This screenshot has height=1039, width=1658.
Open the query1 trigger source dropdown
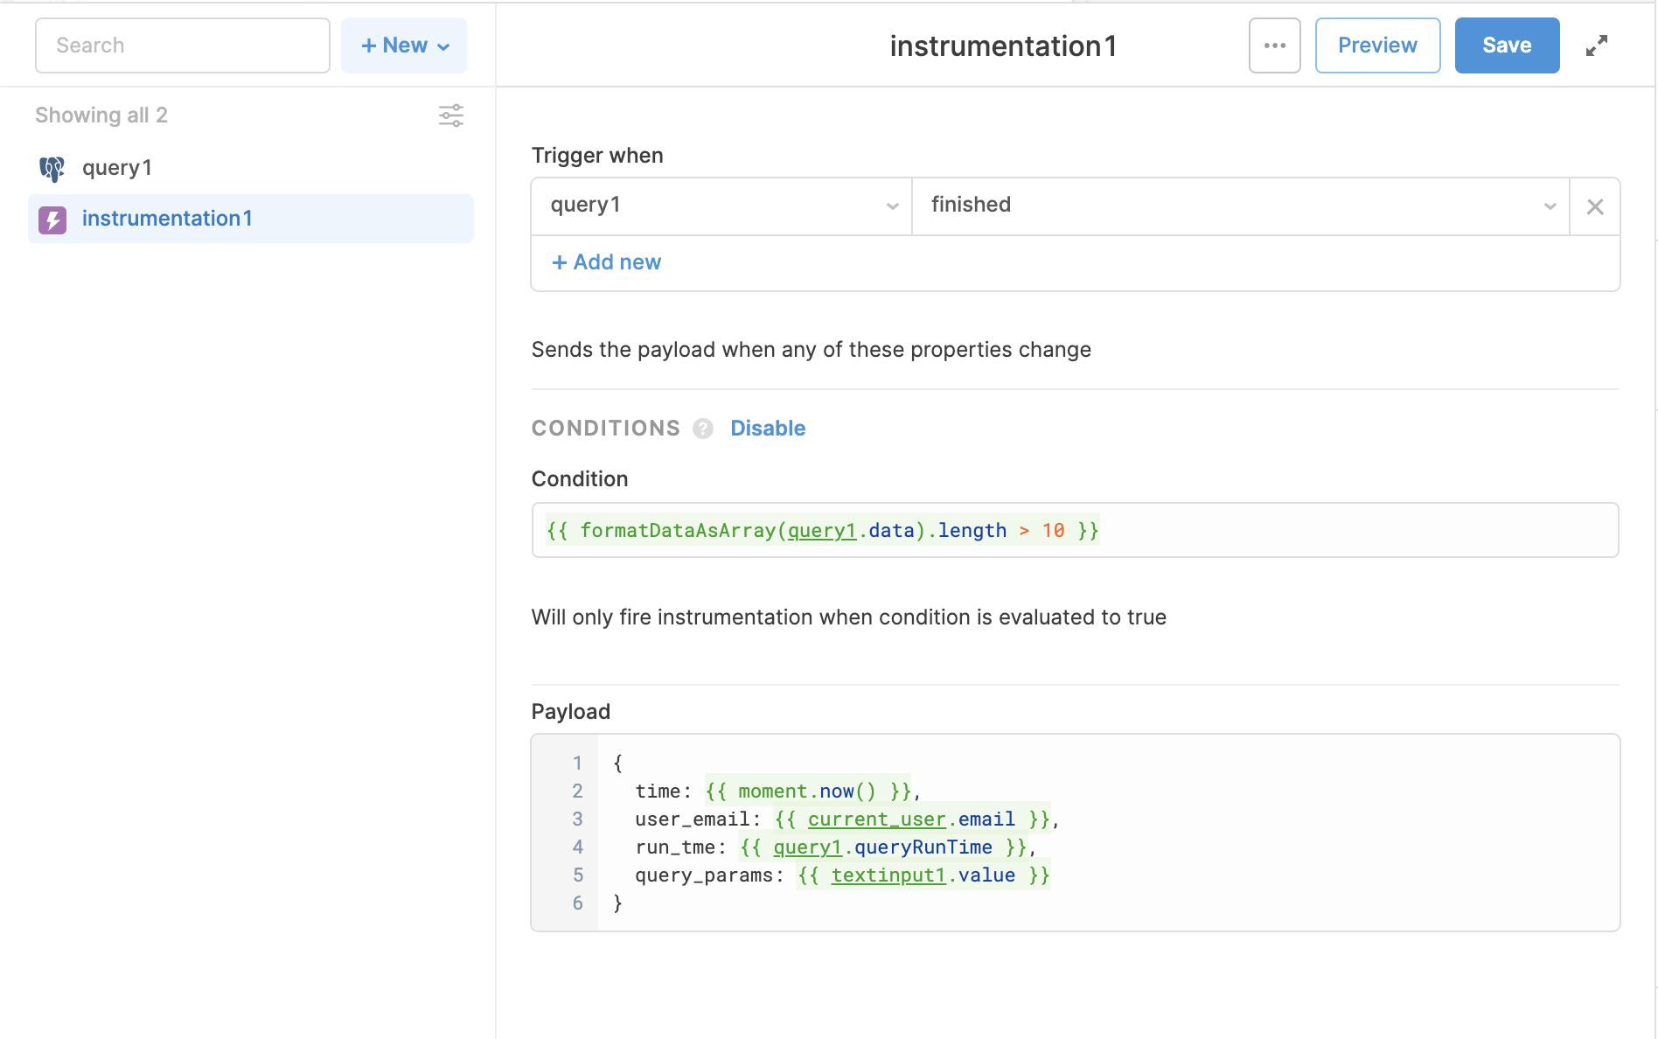coord(721,206)
